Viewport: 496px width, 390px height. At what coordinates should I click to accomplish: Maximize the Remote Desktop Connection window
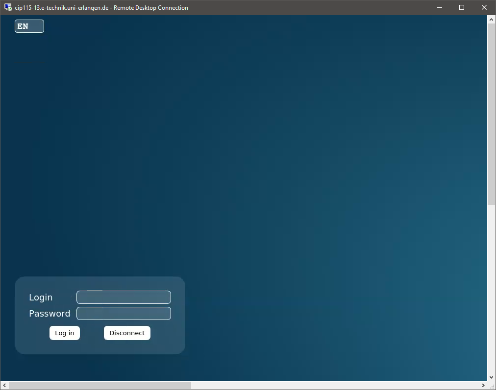[x=461, y=7]
